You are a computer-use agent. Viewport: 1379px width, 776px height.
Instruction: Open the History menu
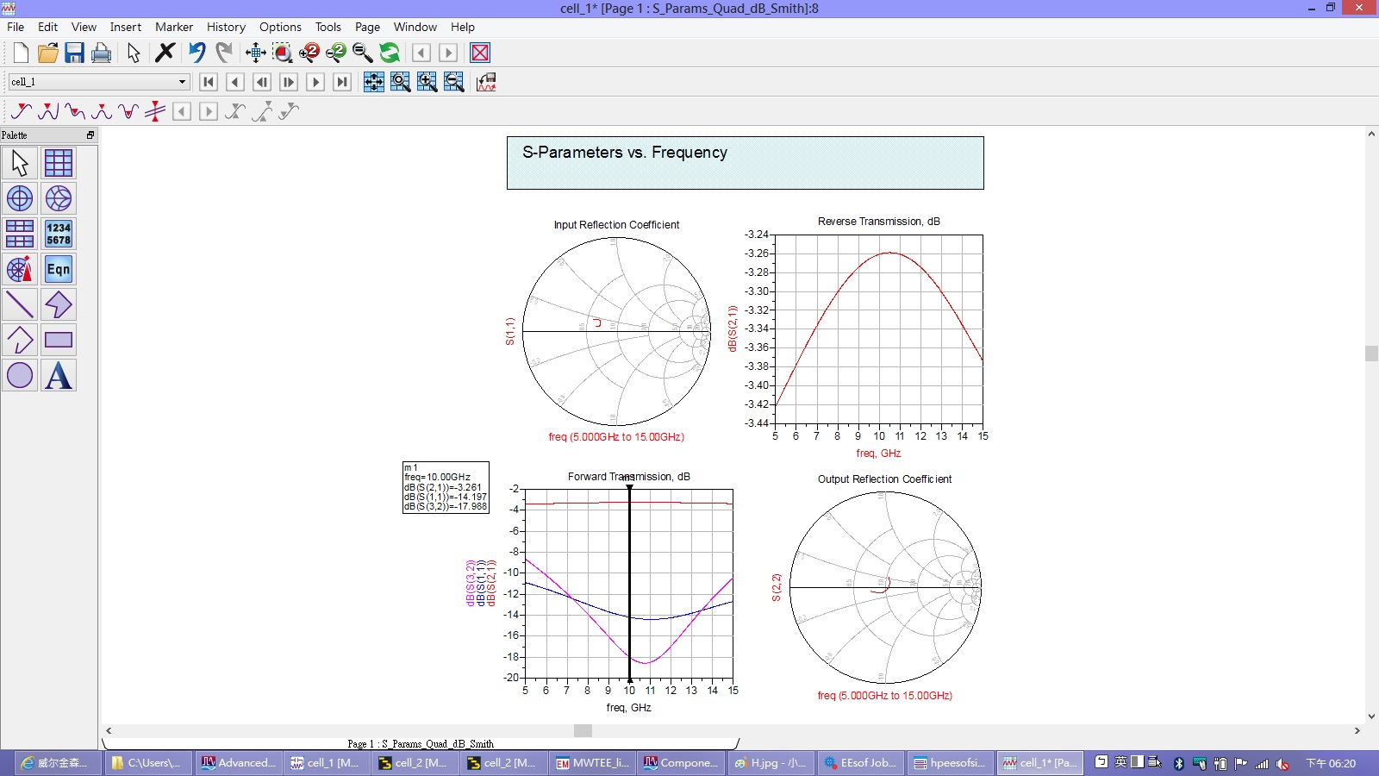click(226, 27)
